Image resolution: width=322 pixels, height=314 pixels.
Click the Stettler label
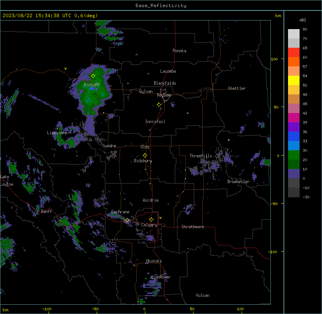[236, 88]
